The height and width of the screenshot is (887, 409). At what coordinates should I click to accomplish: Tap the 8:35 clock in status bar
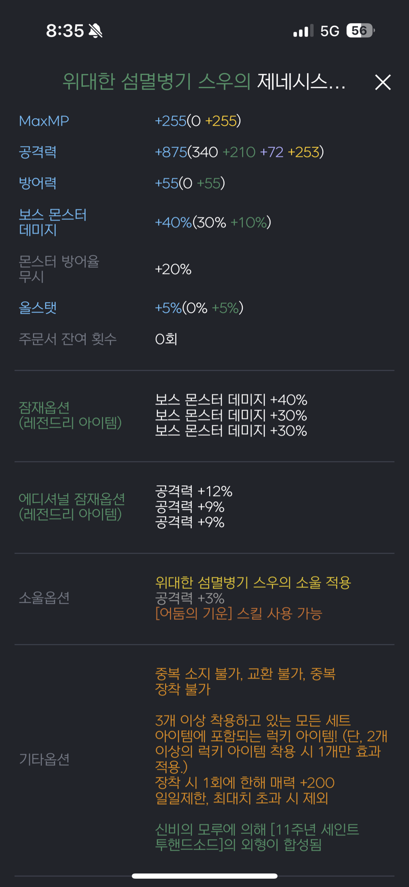(x=65, y=31)
